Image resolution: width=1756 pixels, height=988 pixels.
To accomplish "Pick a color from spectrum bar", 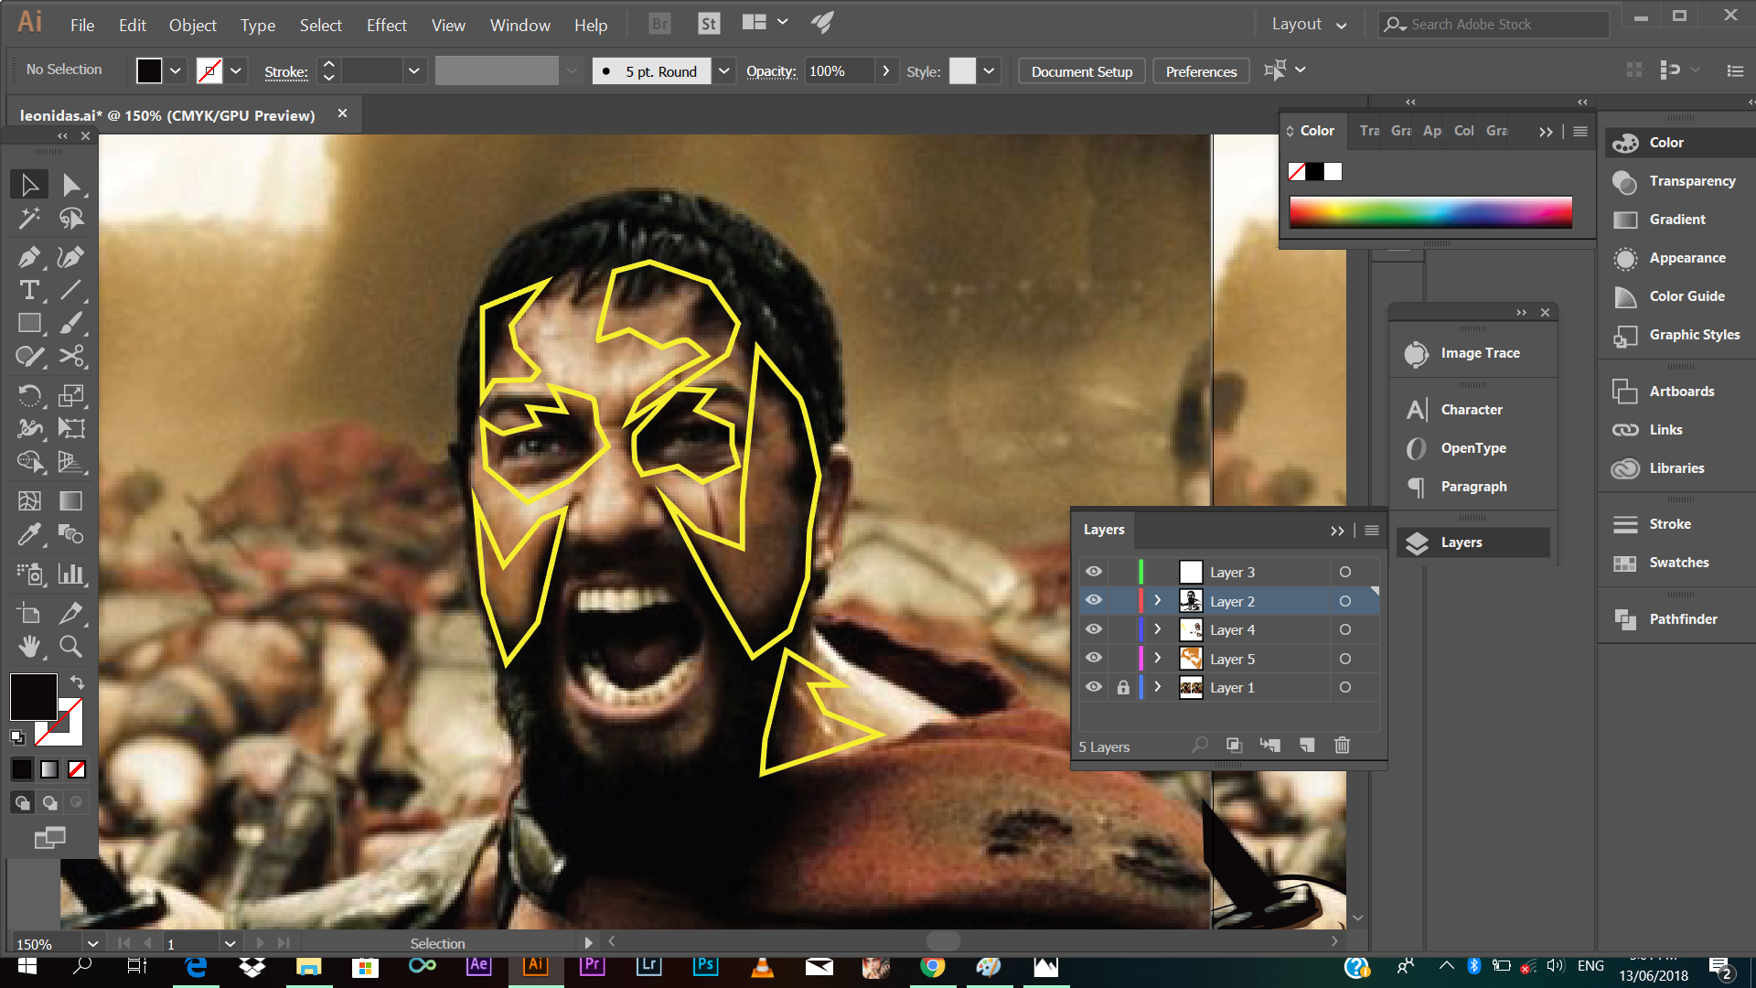I will point(1430,212).
